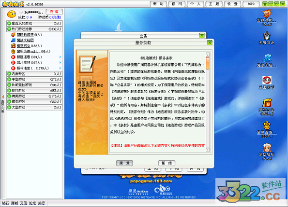Expand the 棋类游戏 category
This screenshot has height=207, width=288.
pos(34,102)
